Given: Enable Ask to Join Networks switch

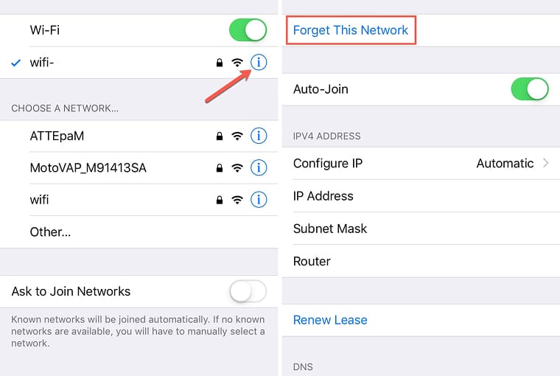Looking at the screenshot, I should point(248,291).
